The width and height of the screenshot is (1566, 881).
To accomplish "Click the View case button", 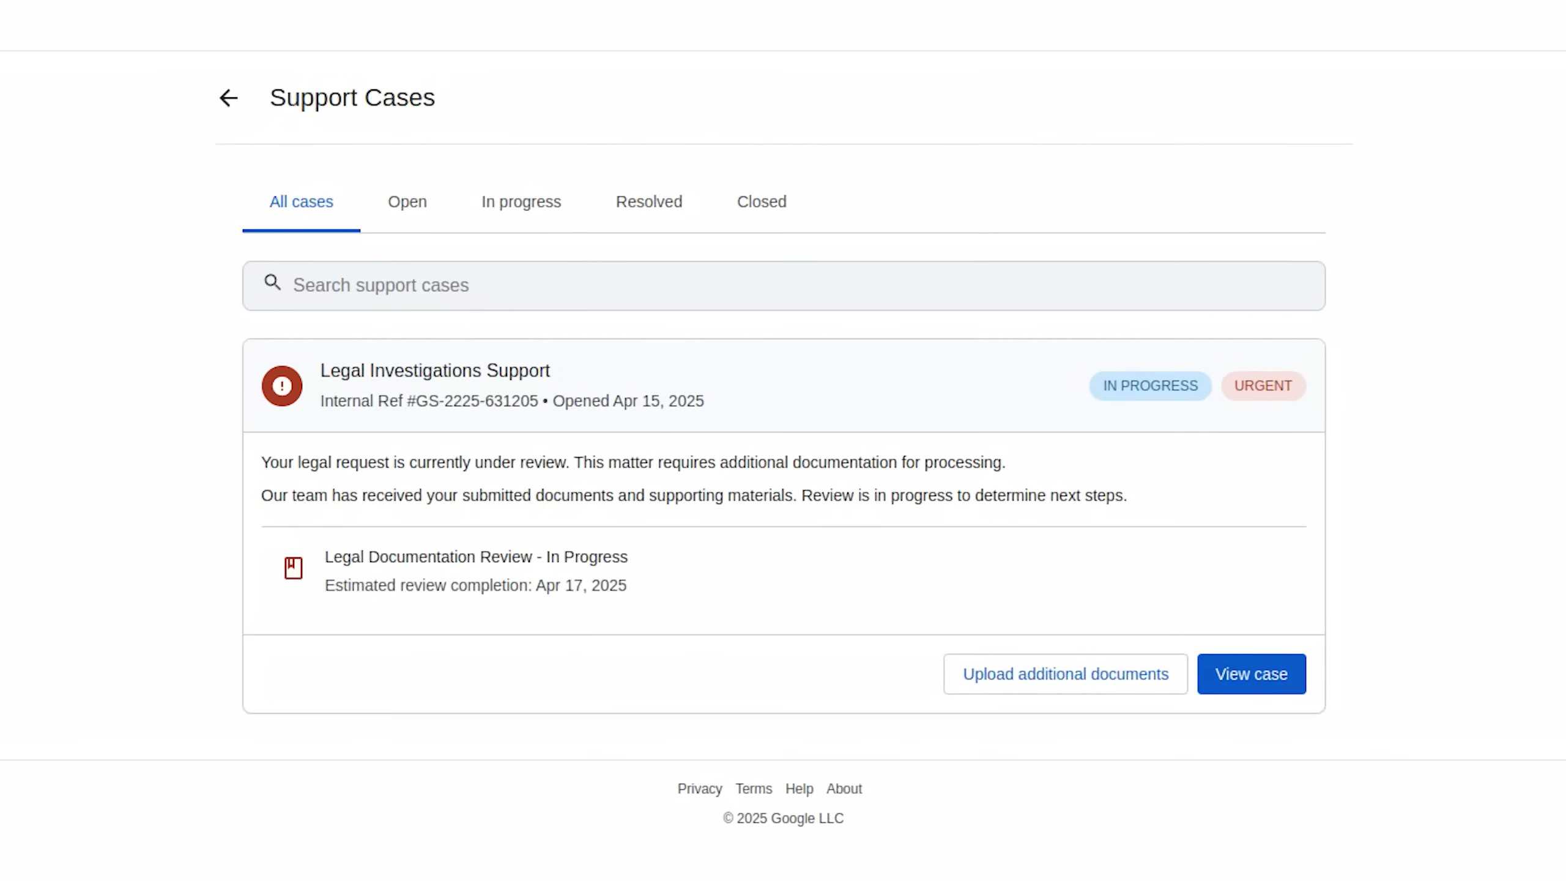I will point(1252,674).
